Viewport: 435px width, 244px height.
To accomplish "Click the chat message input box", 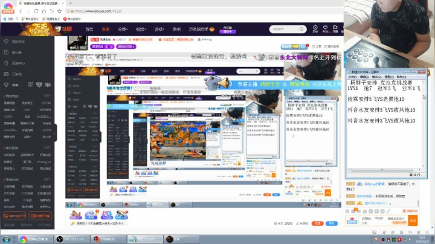I will (384, 220).
